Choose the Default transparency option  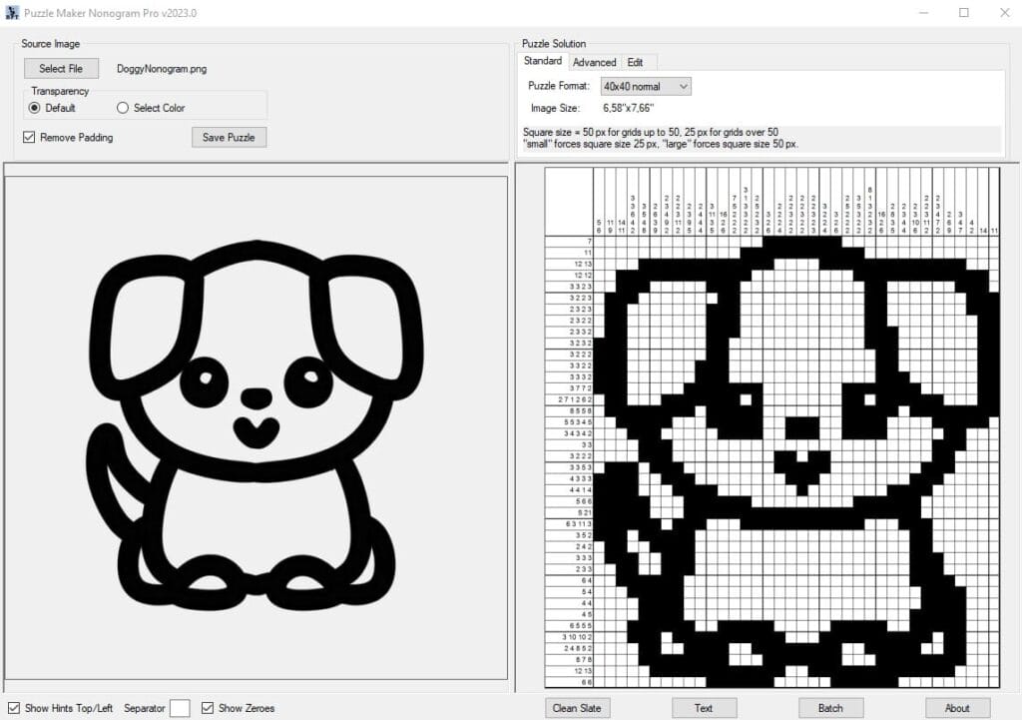coord(35,108)
